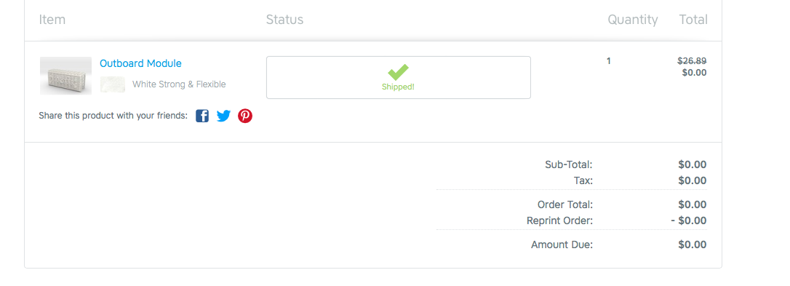Pin product with Pinterest icon

click(x=245, y=116)
